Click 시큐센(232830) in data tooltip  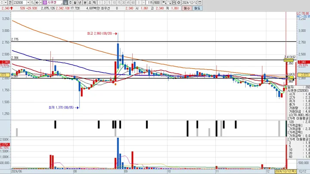point(298,90)
